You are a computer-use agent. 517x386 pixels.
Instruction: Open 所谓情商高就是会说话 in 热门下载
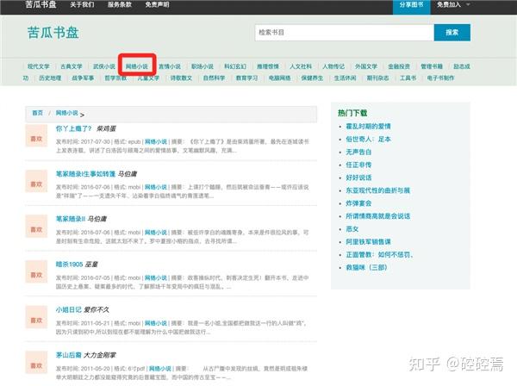pyautogui.click(x=377, y=216)
